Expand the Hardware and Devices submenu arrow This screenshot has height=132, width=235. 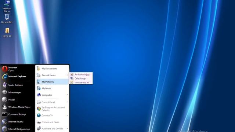67,128
